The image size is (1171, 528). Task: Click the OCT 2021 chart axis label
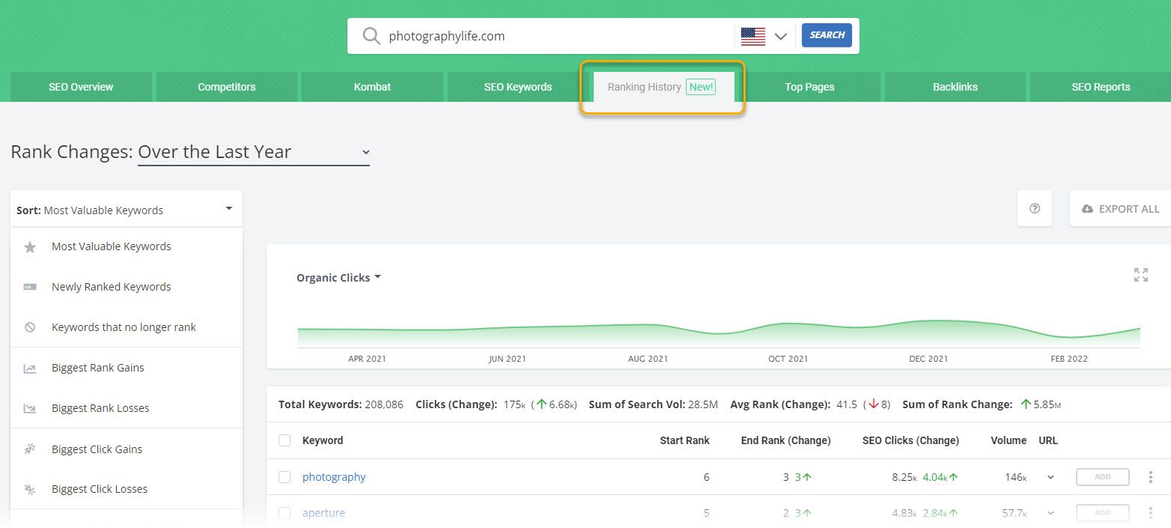point(788,359)
